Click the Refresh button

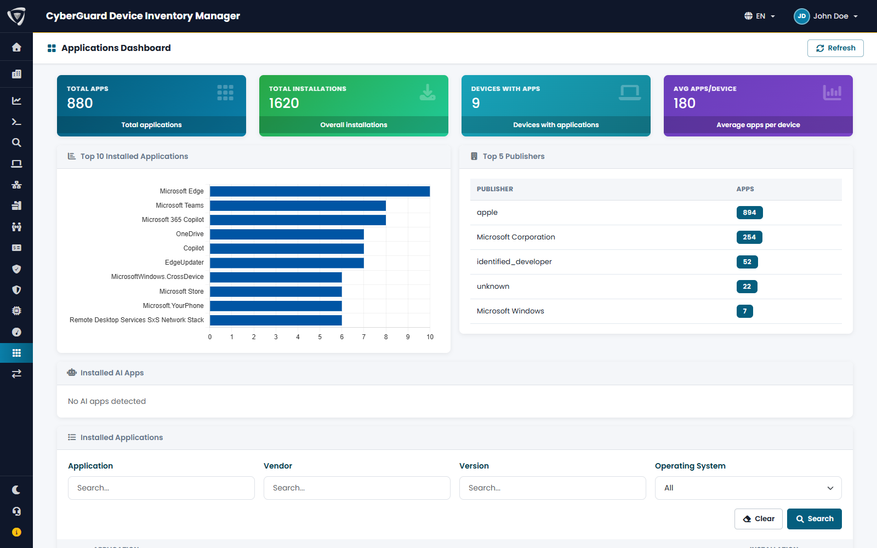(x=835, y=48)
